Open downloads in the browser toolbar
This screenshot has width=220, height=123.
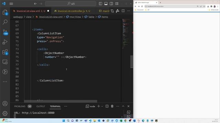pos(208,6)
